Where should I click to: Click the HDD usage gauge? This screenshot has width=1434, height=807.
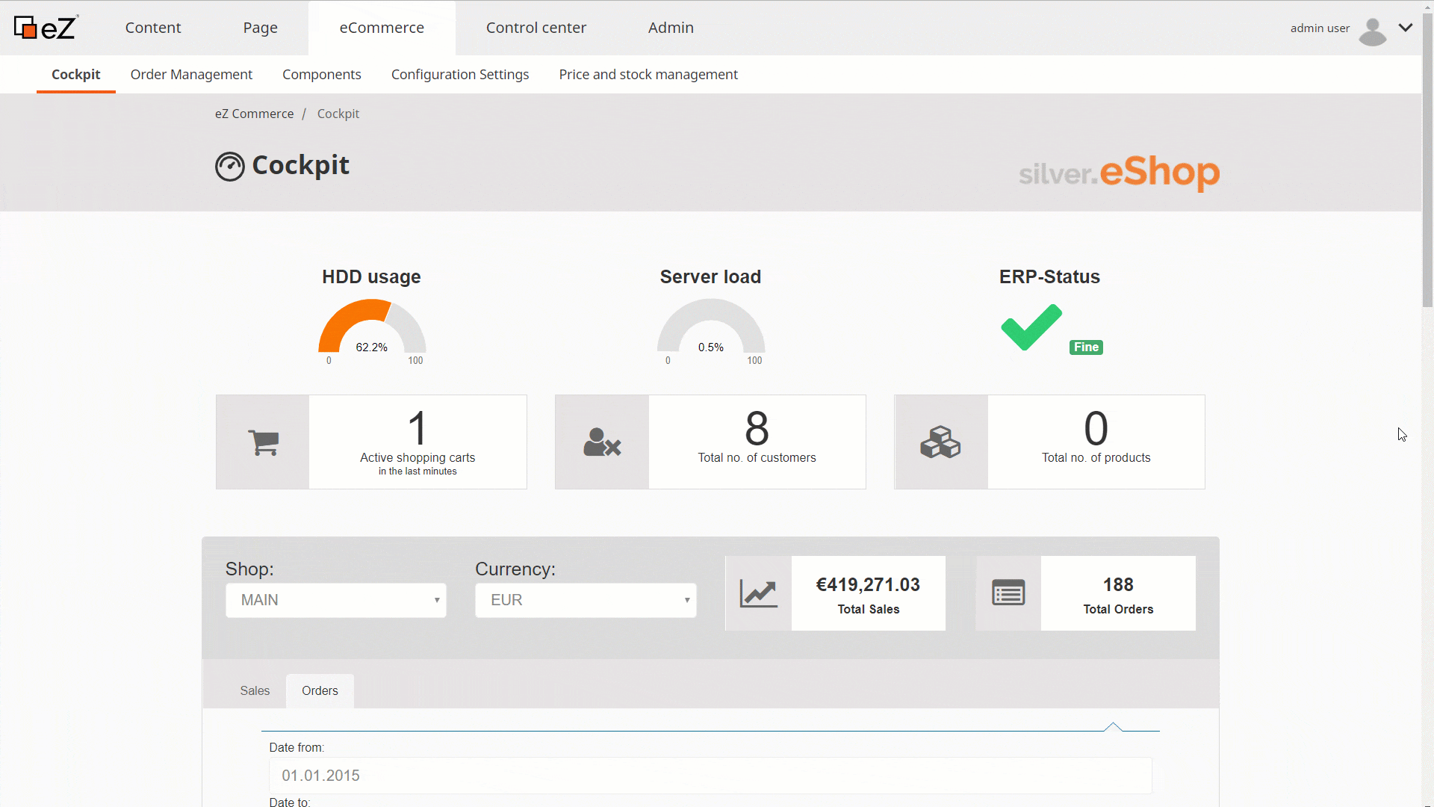(x=372, y=327)
